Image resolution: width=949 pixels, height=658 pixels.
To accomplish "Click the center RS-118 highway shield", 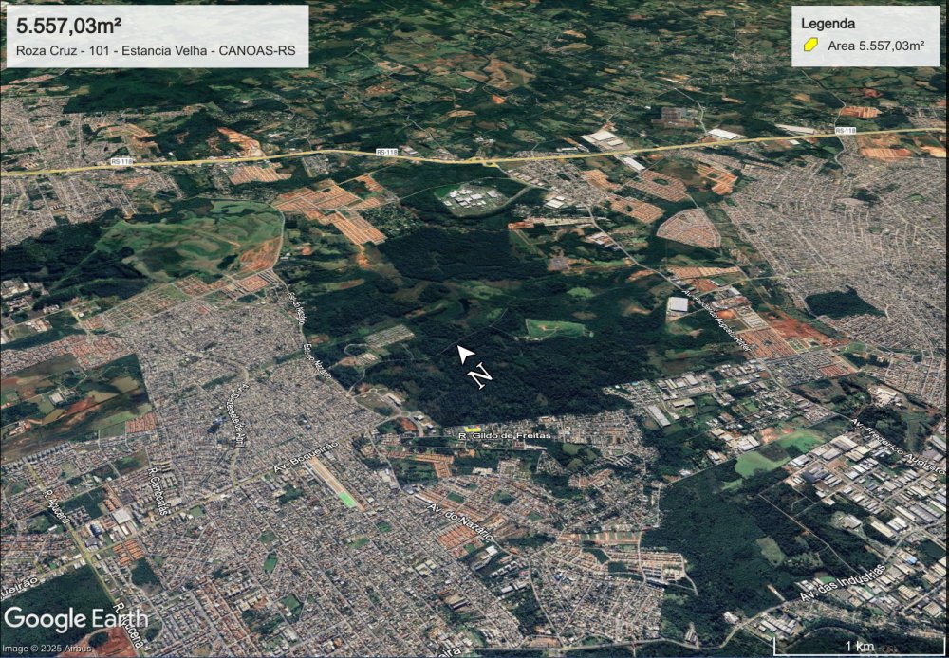I will click(387, 151).
